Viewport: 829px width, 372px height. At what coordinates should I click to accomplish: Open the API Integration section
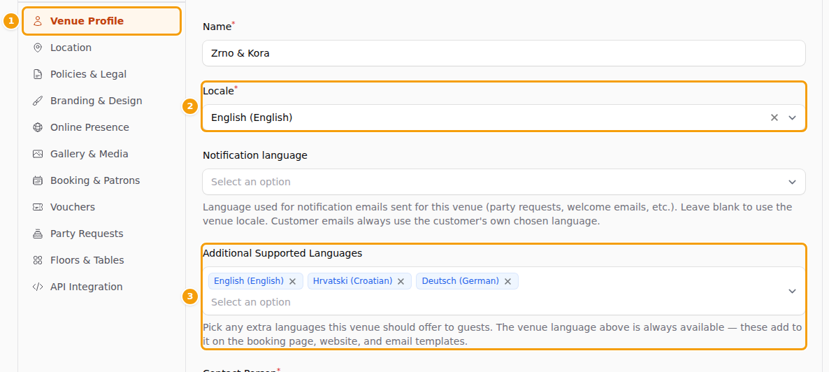pos(102,287)
